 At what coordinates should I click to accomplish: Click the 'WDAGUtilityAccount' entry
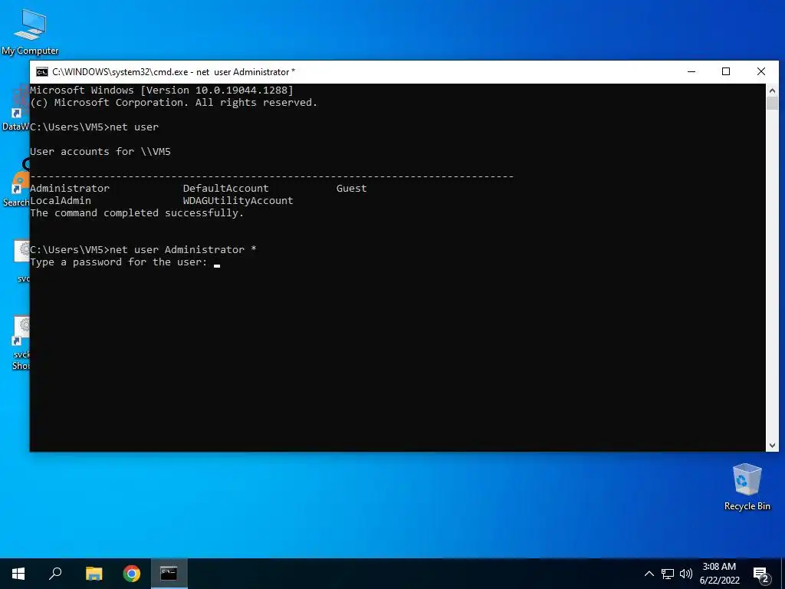(x=238, y=200)
